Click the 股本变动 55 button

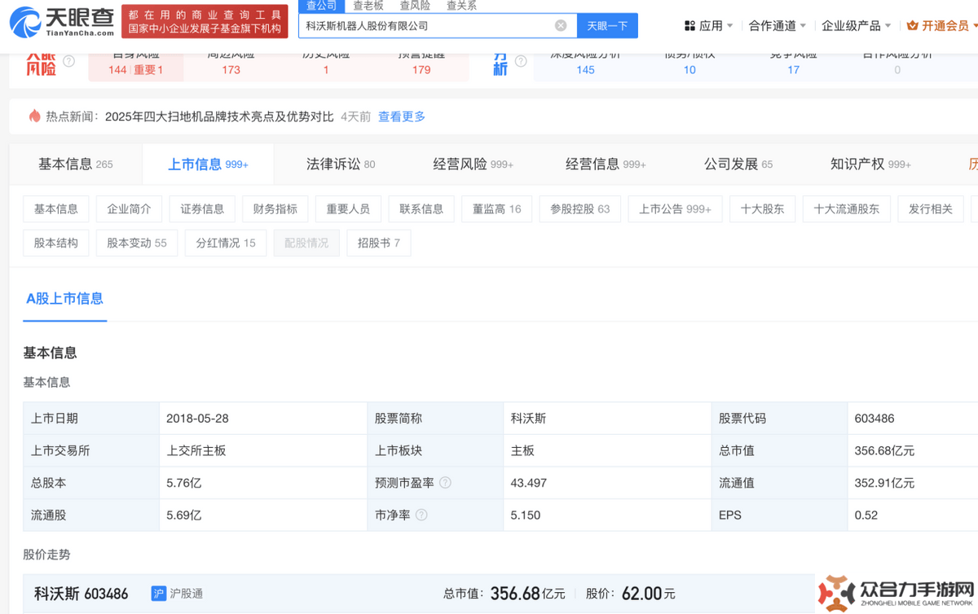(x=137, y=243)
